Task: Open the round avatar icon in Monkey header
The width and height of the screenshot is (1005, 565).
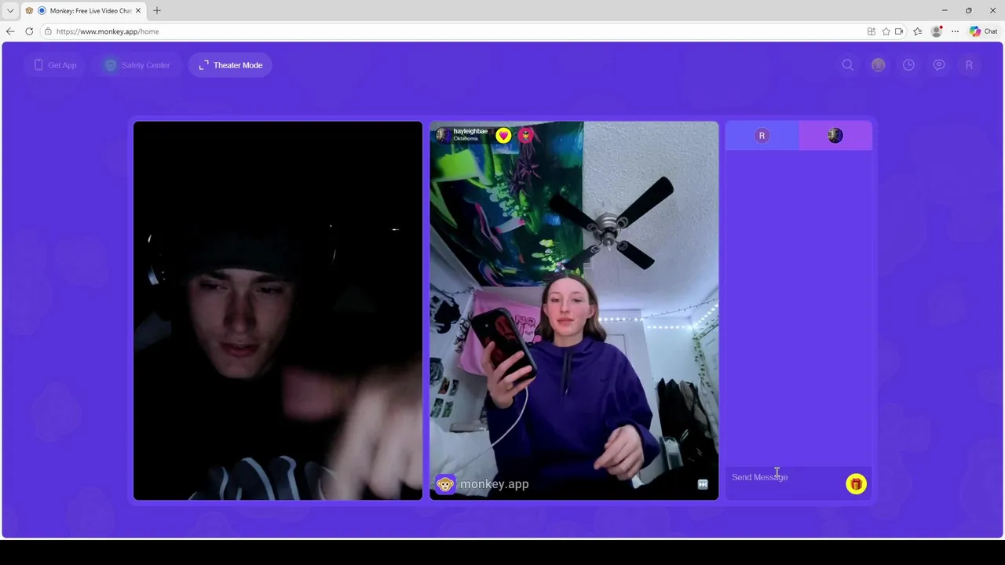Action: pos(879,65)
